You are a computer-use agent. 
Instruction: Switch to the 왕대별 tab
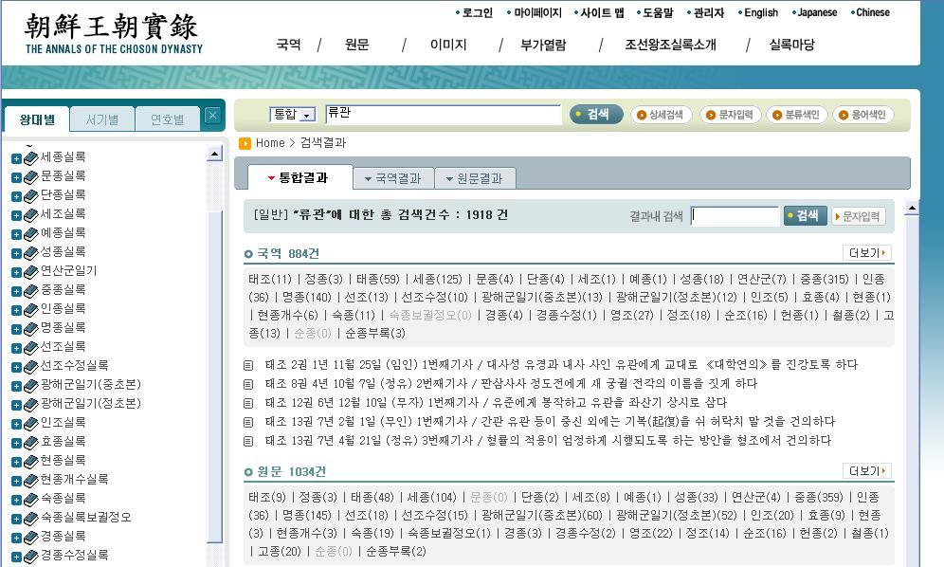(37, 119)
